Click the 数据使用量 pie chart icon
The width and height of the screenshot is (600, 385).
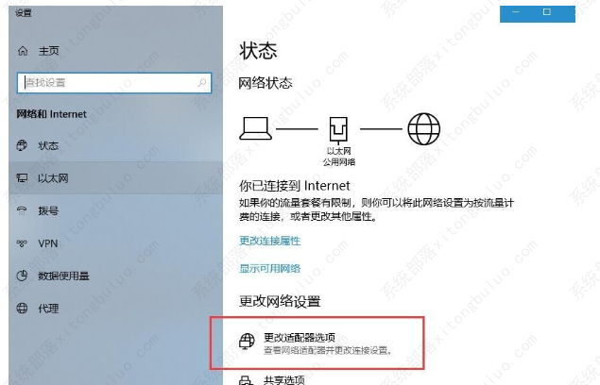click(x=22, y=276)
